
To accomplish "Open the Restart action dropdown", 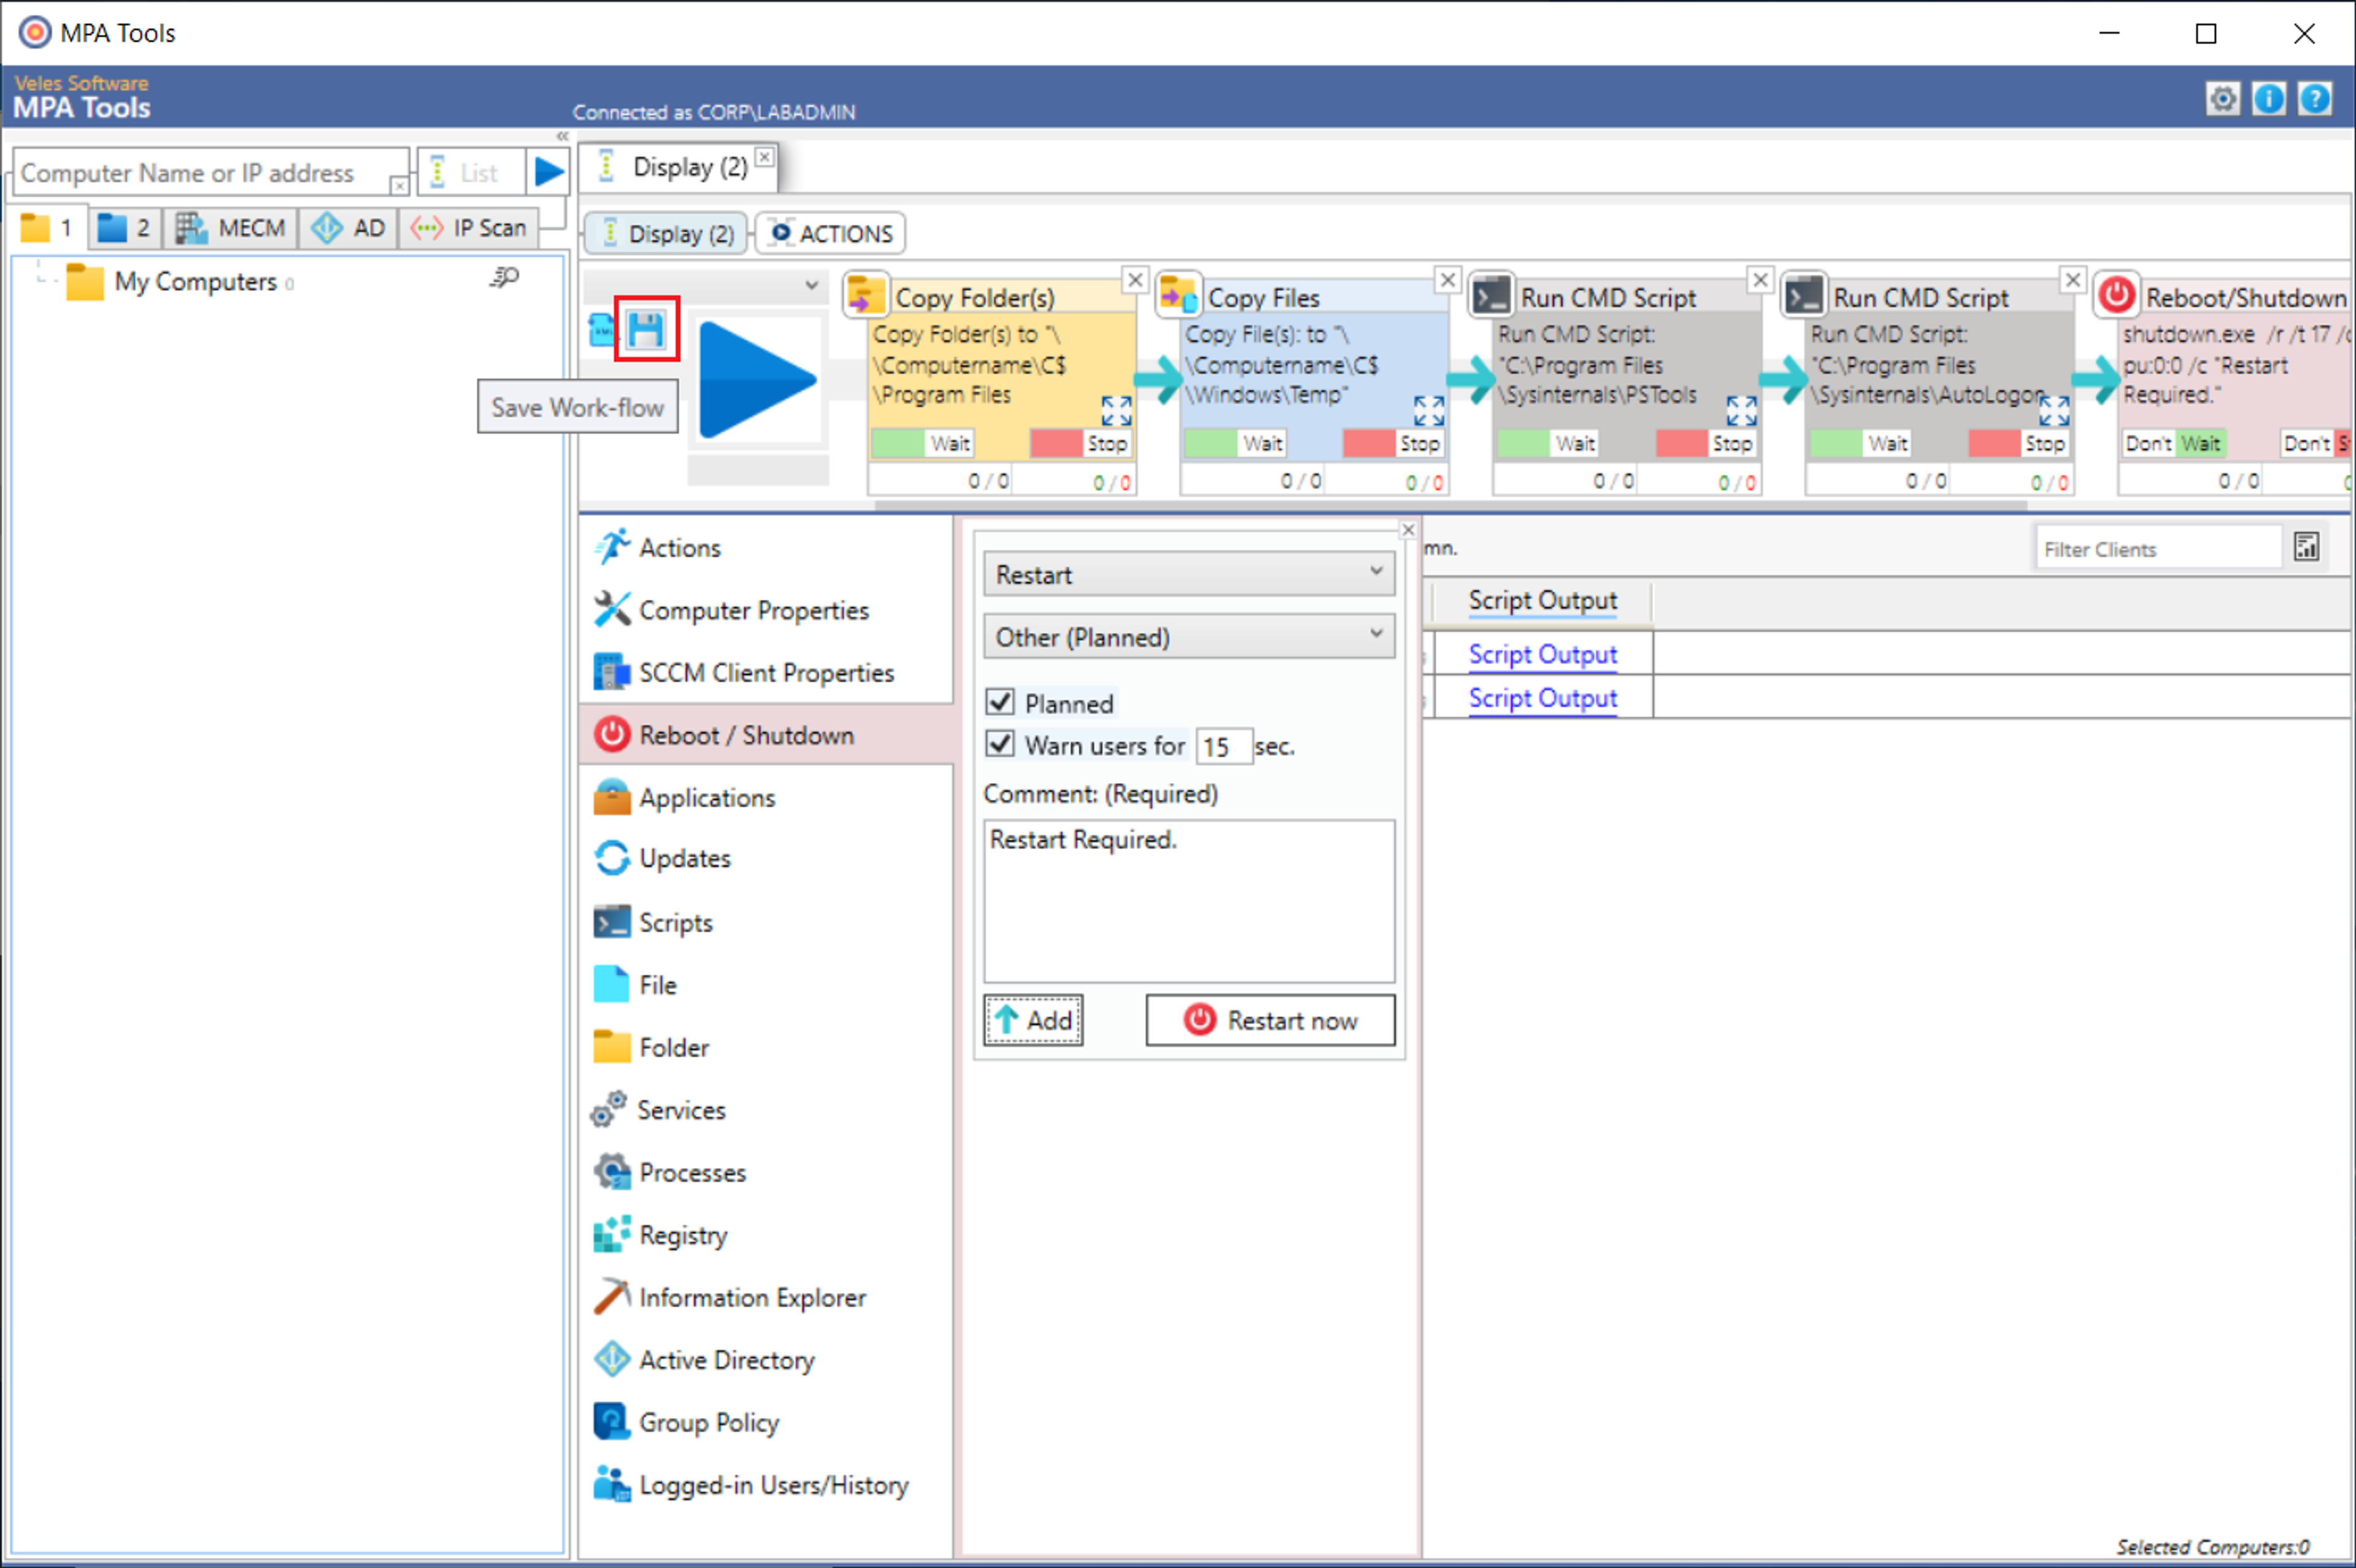I will pos(1188,574).
